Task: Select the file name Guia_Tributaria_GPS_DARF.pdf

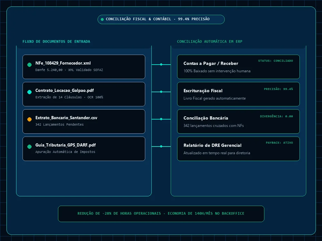Action: 65,145
